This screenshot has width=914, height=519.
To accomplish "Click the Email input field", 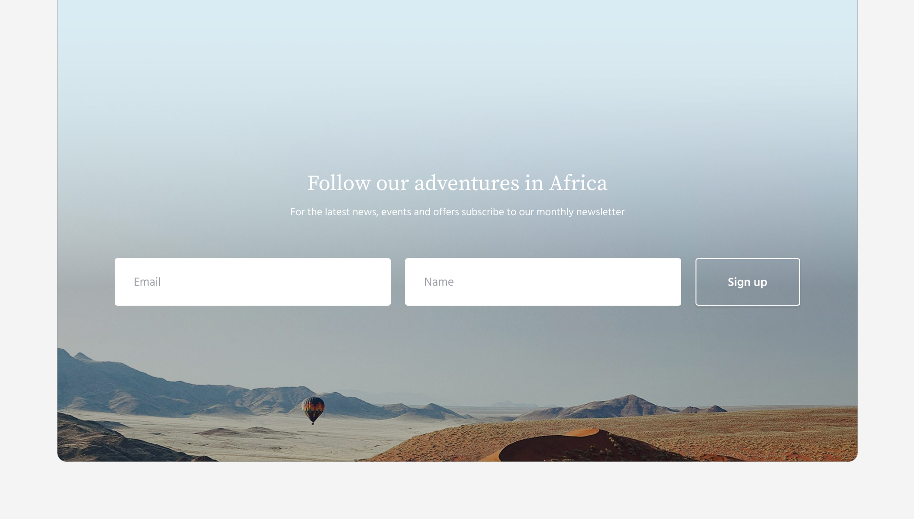I will coord(252,282).
